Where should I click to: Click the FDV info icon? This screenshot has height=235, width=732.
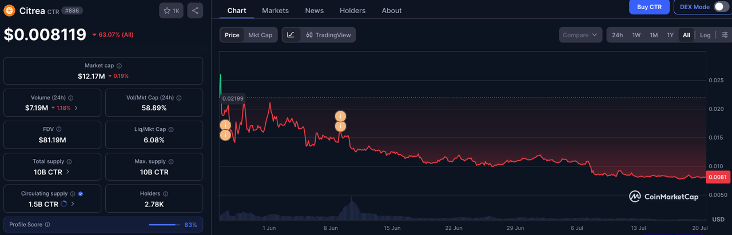click(59, 130)
